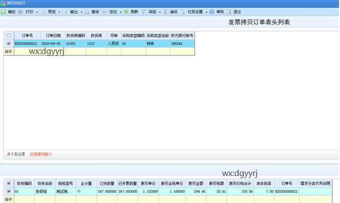Click the 帮助 help icon

tap(212, 11)
